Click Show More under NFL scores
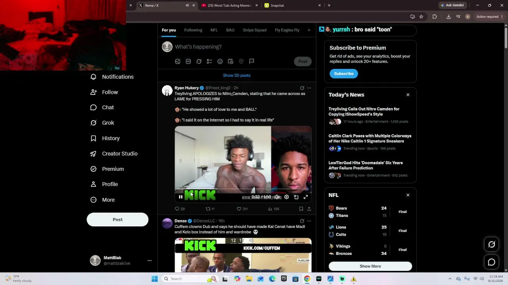The image size is (508, 285). (x=370, y=266)
